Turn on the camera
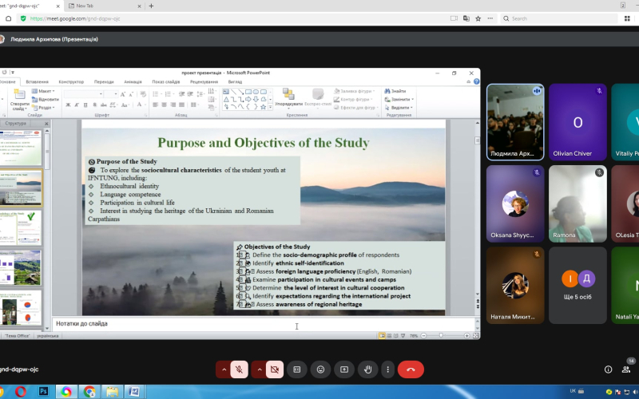639x399 pixels. 275,369
